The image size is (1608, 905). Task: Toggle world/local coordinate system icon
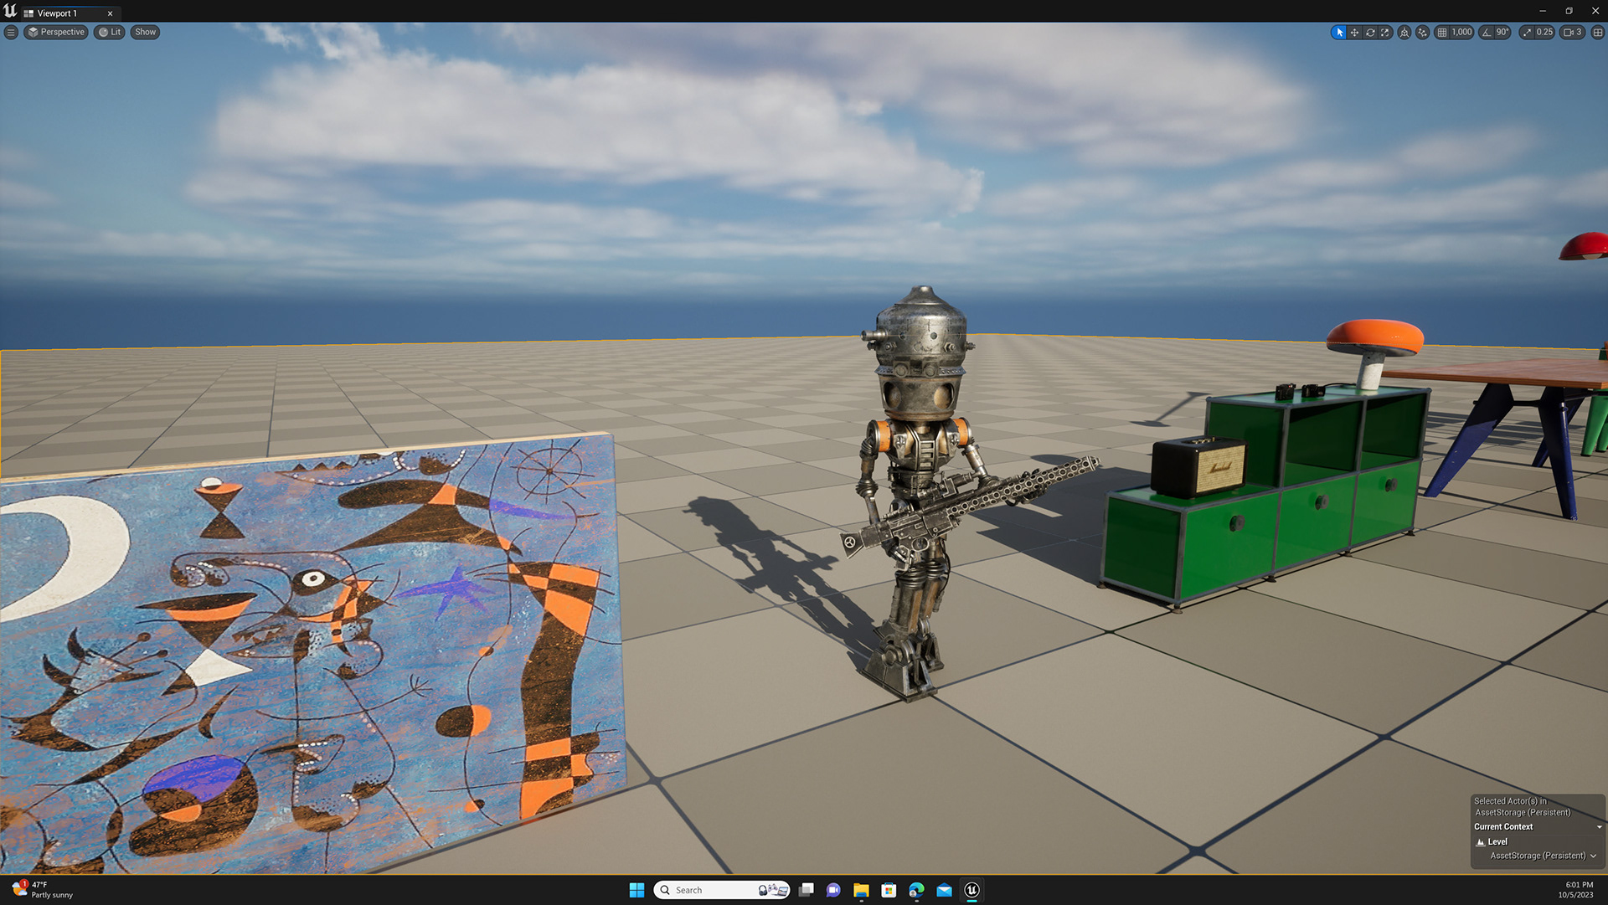1404,32
